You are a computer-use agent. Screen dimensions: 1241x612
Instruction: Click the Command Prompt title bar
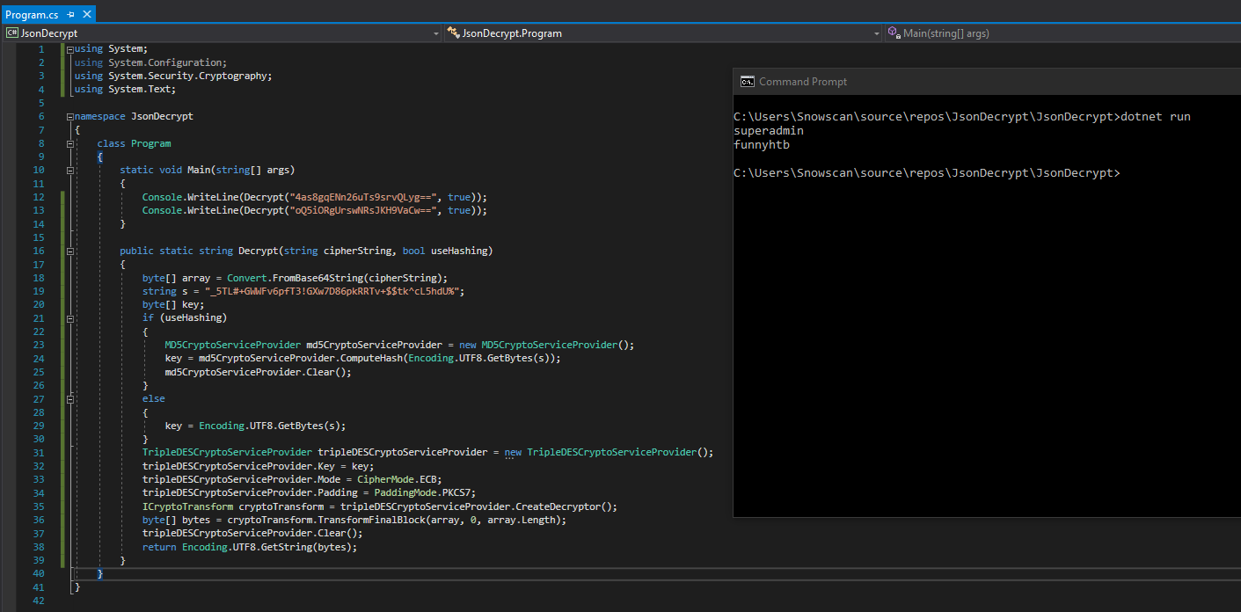click(967, 82)
